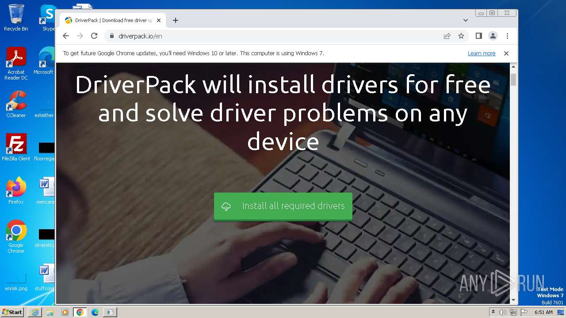Click Install all required drivers button
This screenshot has height=318, width=566.
point(283,206)
